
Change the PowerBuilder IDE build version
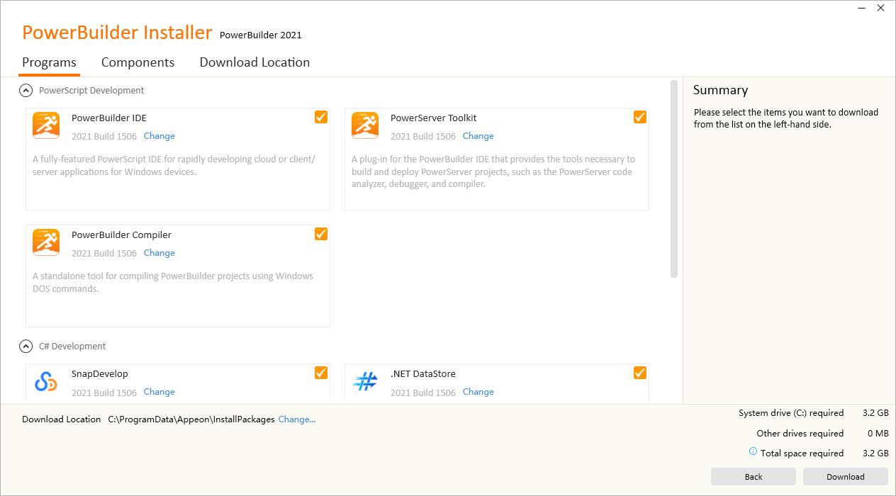(x=159, y=136)
